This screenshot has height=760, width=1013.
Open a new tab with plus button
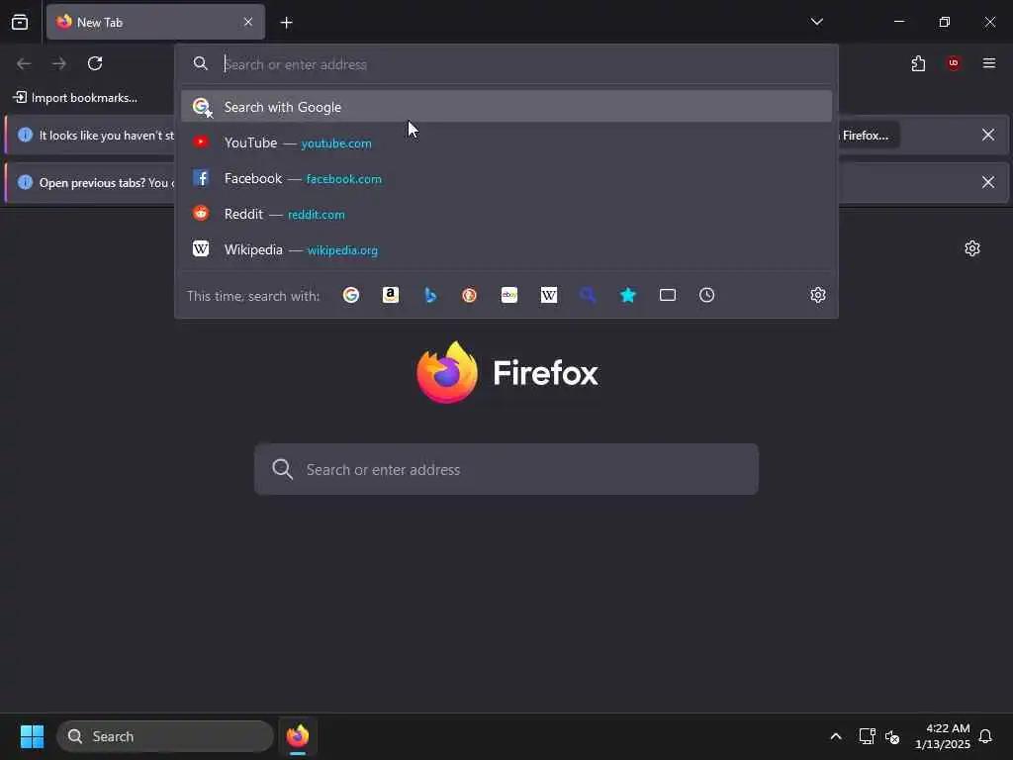pos(286,23)
